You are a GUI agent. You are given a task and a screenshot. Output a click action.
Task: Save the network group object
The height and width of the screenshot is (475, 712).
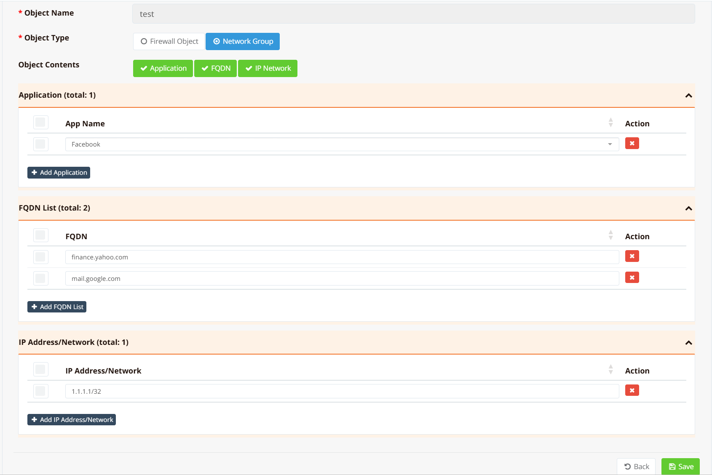coord(680,467)
